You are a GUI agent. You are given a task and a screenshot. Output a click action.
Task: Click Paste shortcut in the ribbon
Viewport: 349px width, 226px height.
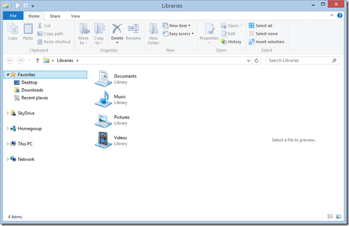[x=54, y=42]
